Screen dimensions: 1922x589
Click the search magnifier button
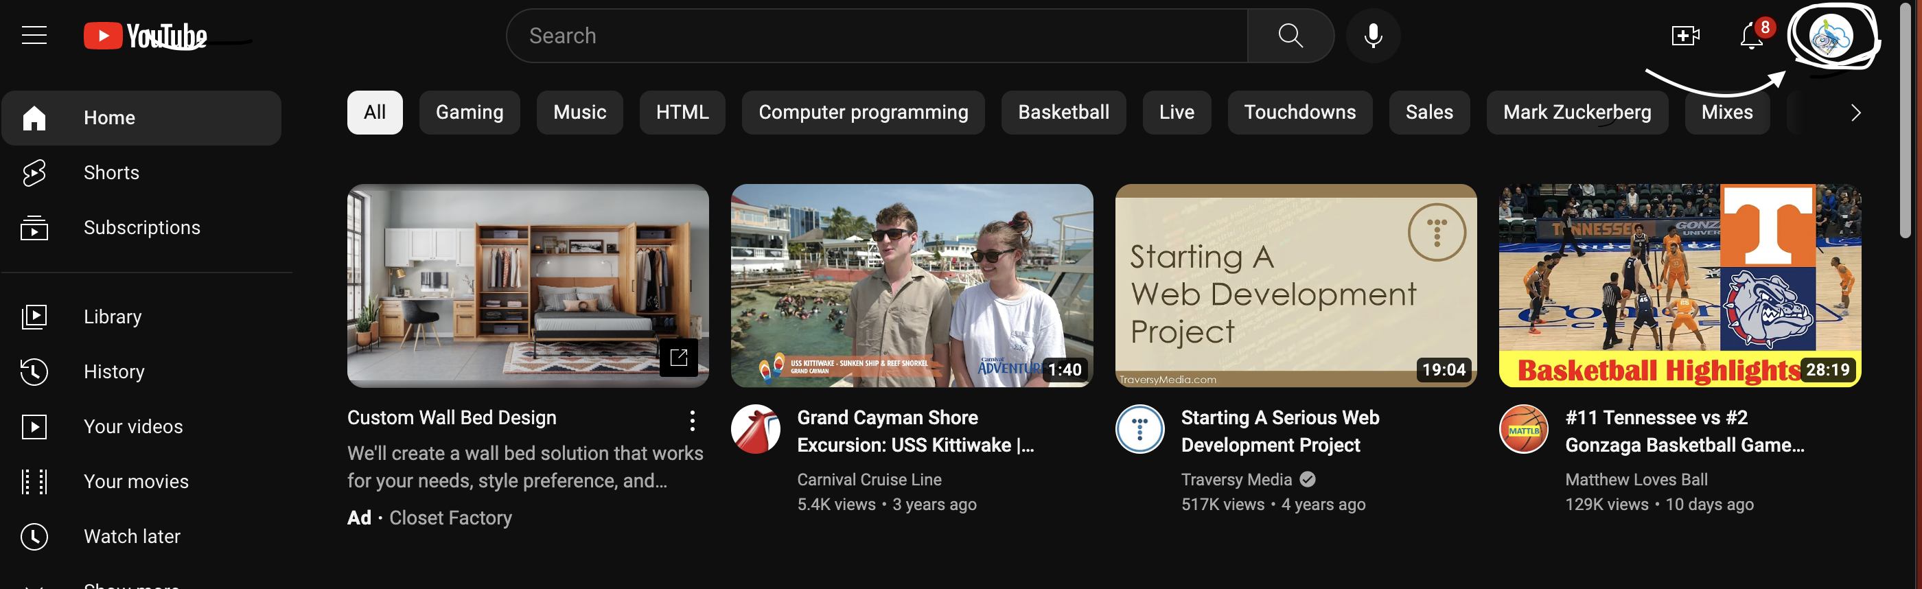(1289, 36)
